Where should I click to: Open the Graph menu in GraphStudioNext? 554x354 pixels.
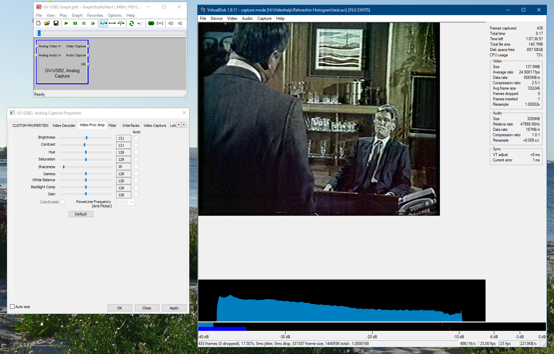click(x=77, y=15)
